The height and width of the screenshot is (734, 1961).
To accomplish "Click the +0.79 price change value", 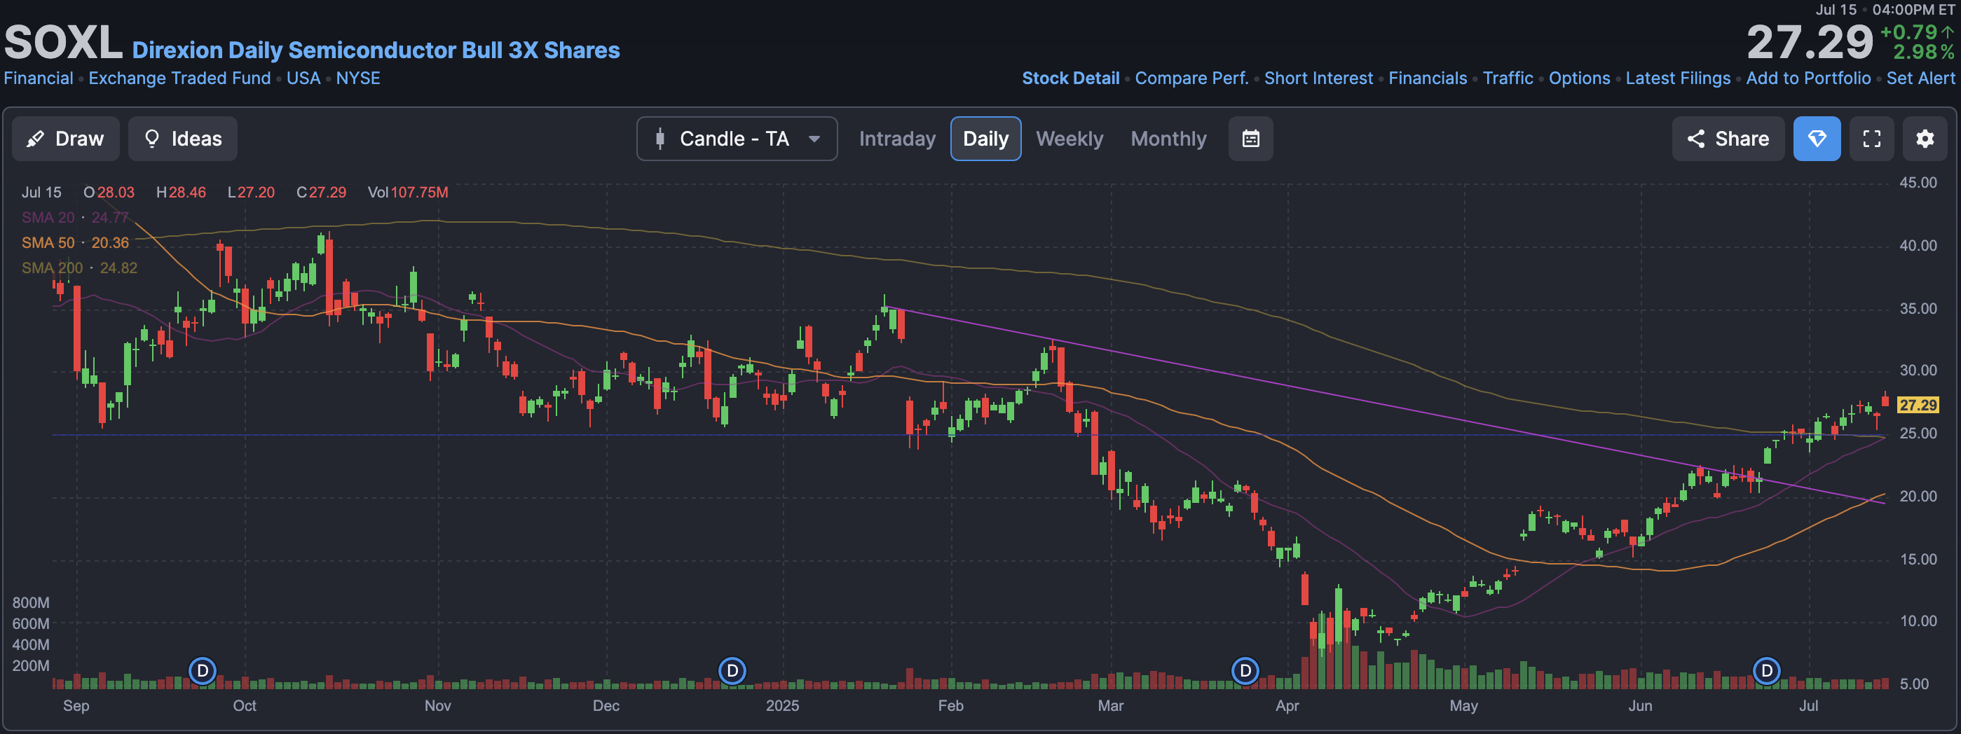I will [x=1908, y=32].
